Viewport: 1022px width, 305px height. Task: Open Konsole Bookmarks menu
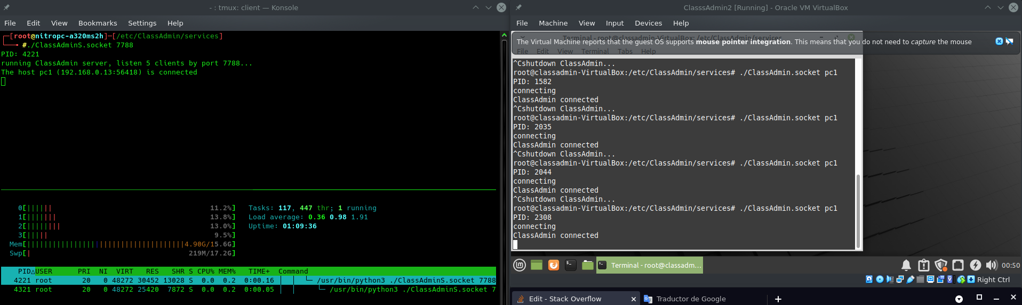click(98, 23)
